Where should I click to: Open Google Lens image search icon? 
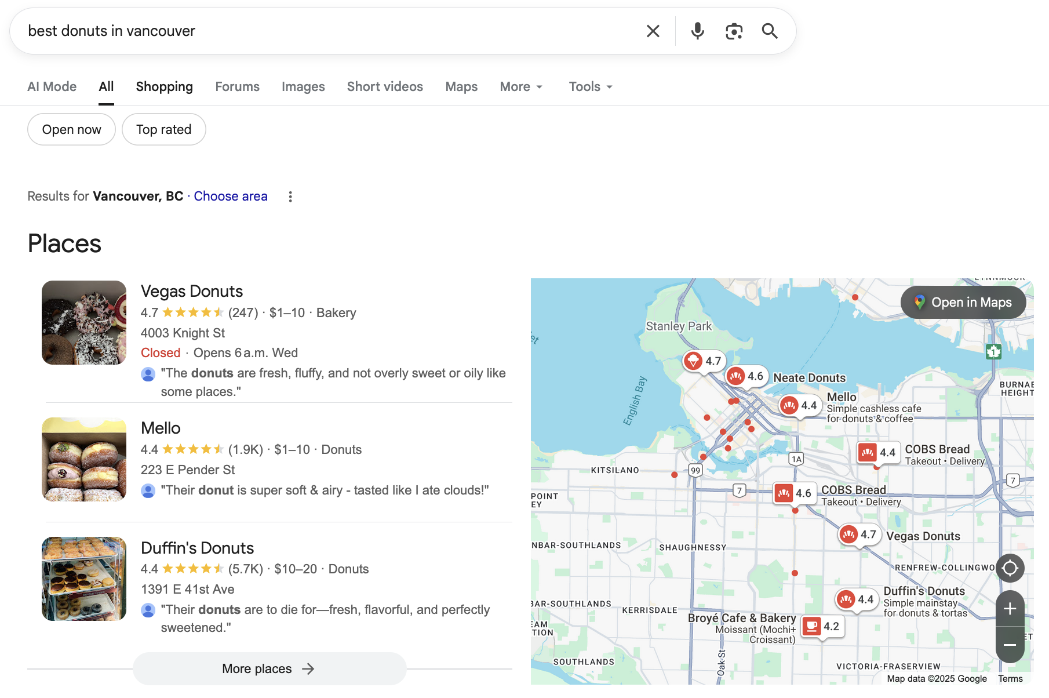click(x=734, y=31)
